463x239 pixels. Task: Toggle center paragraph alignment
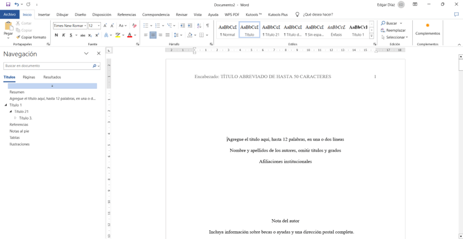coord(153,35)
